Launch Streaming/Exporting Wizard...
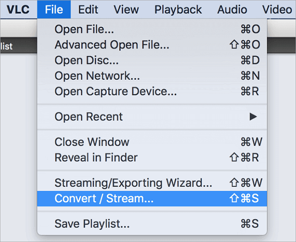Image resolution: width=296 pixels, height=242 pixels. click(133, 183)
